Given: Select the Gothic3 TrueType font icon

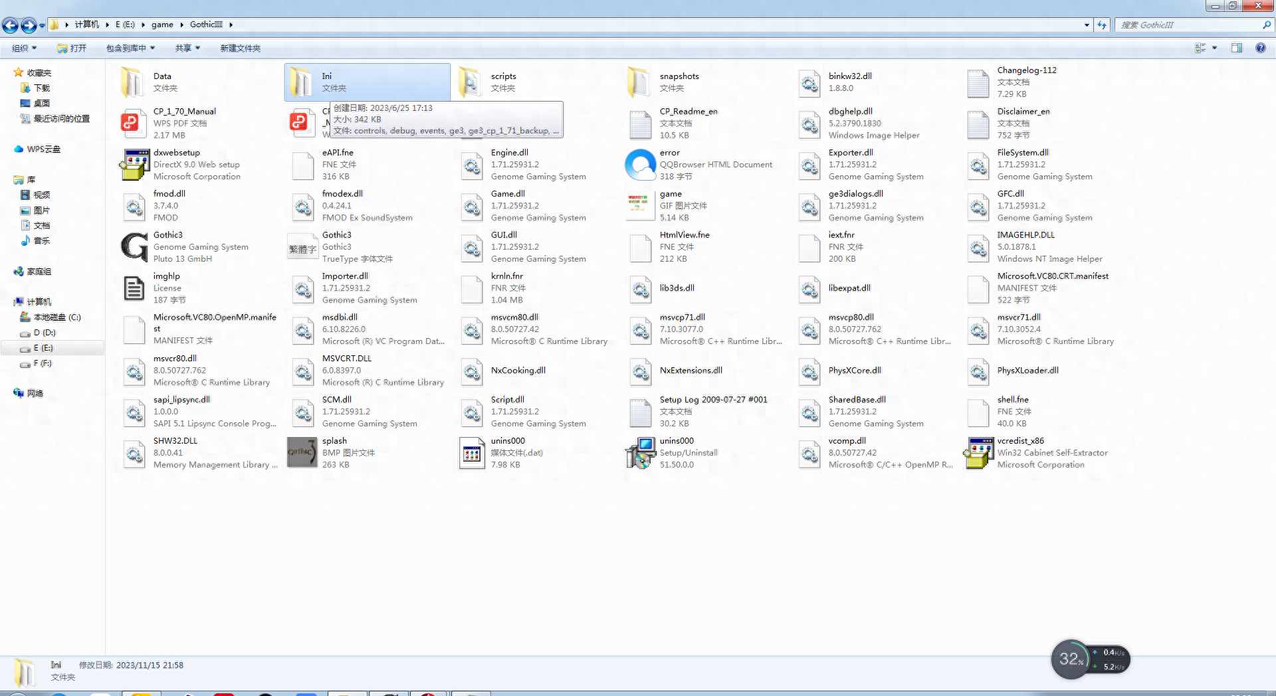Looking at the screenshot, I should pos(302,247).
